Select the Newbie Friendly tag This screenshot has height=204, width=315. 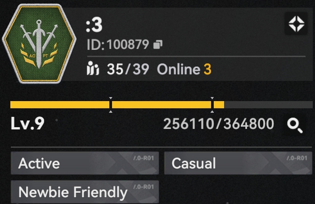click(x=85, y=192)
